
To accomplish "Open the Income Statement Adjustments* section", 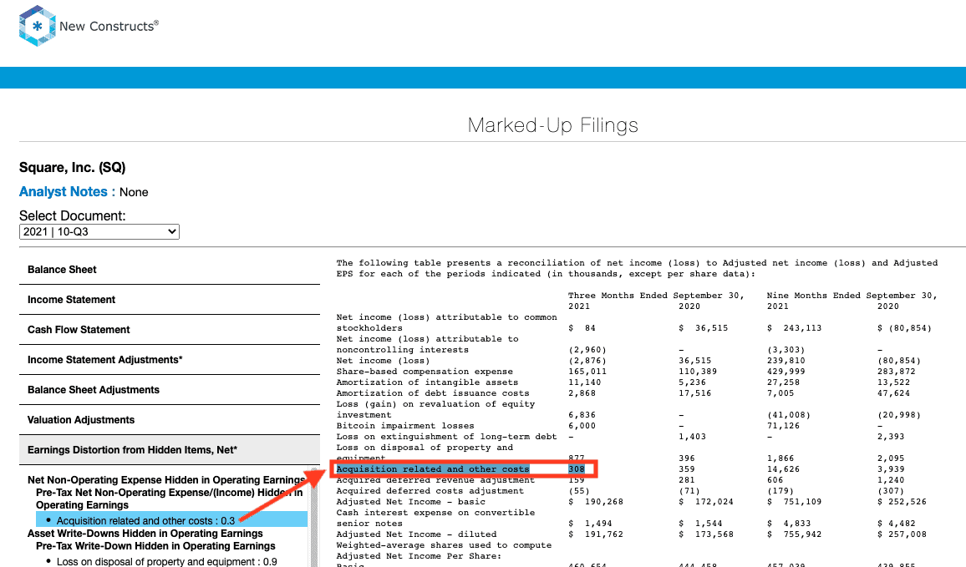I will tap(170, 360).
